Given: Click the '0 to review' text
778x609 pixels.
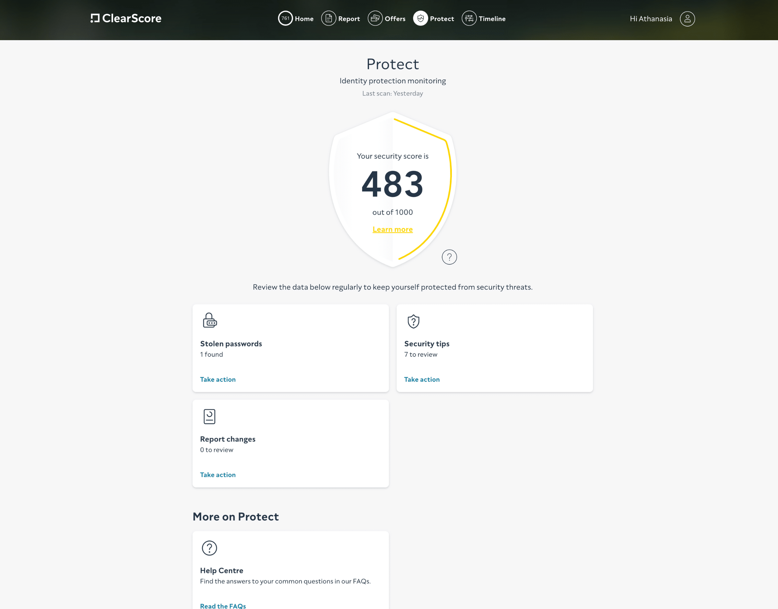Looking at the screenshot, I should coord(217,450).
